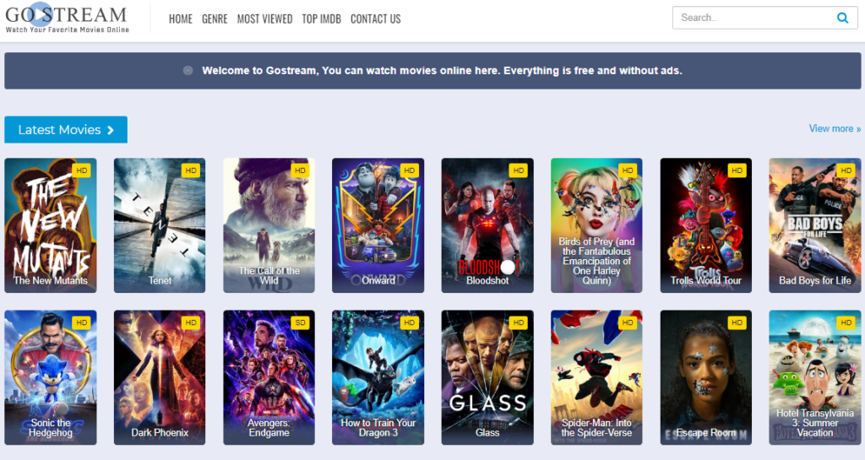Click HD badge on Sonic the Hedgehog
Viewport: 865px width, 460px height.
[82, 322]
